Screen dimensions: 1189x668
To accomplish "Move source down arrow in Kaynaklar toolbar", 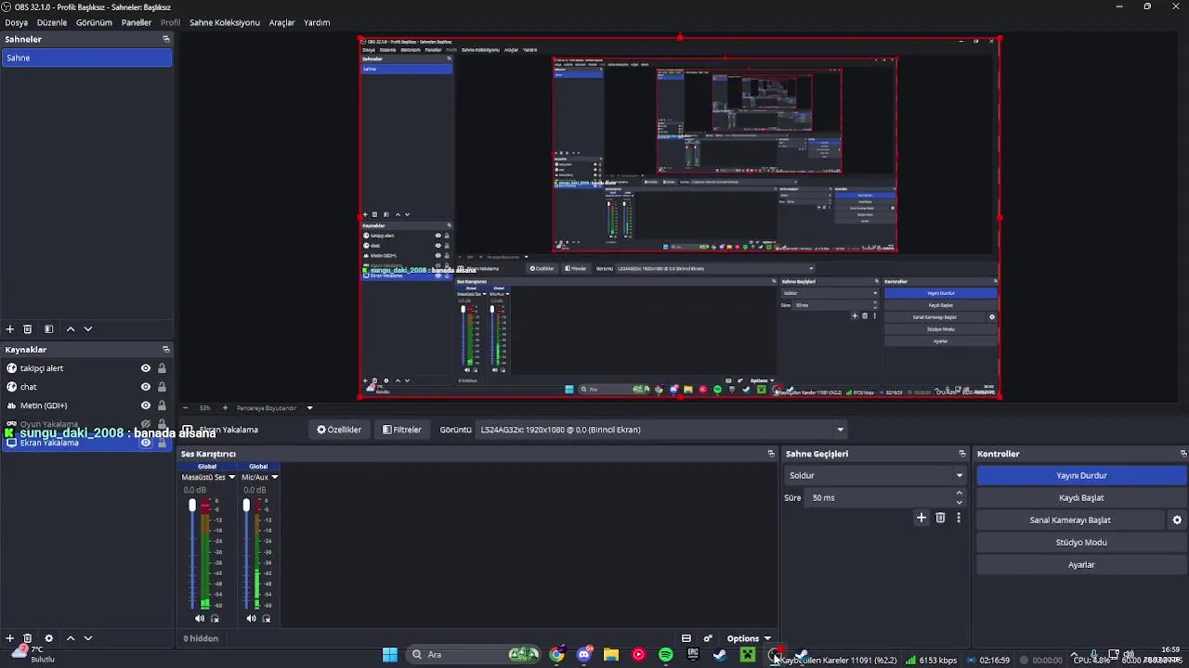I will tap(88, 638).
